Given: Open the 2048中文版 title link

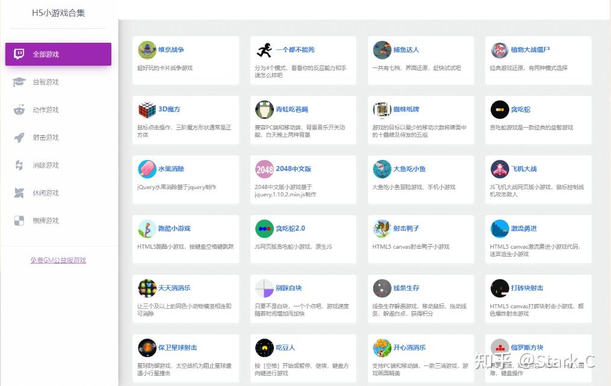Looking at the screenshot, I should click(293, 169).
